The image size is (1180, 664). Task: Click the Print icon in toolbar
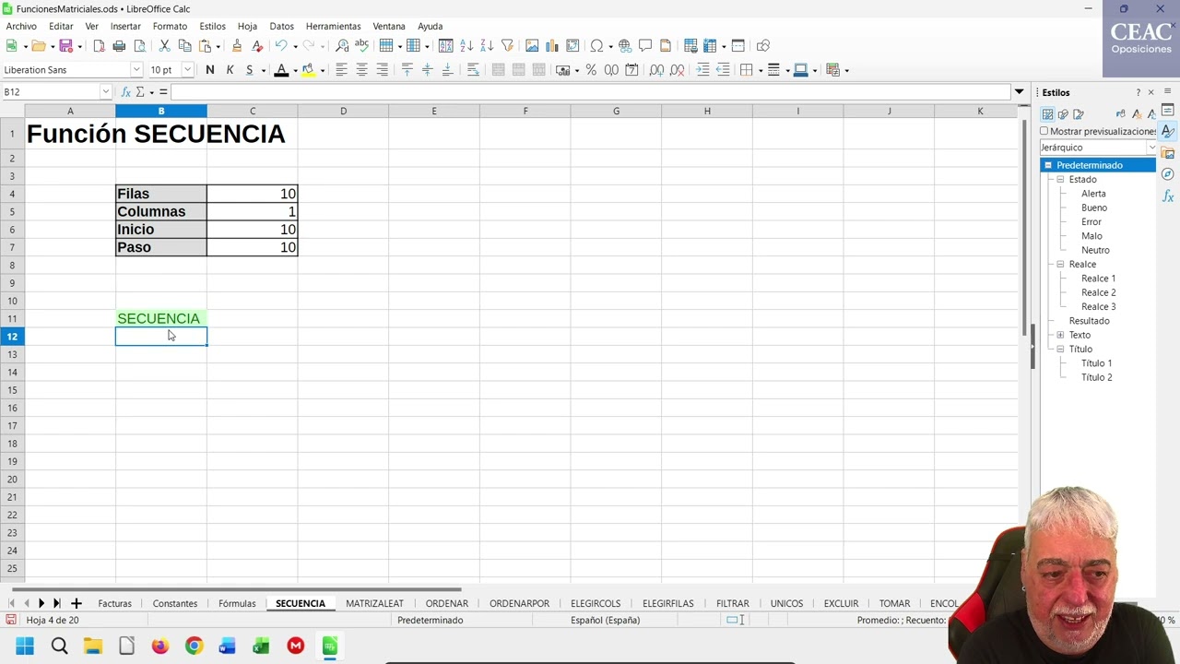[119, 45]
